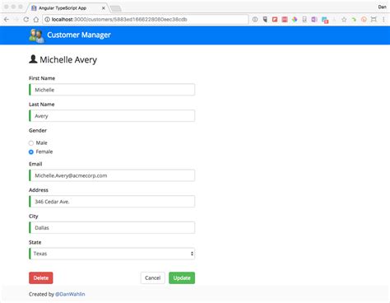Click the Customer Manager title link
This screenshot has width=390, height=303.
pyautogui.click(x=79, y=35)
